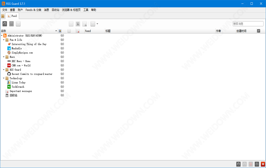The height and width of the screenshot is (168, 266).
Task: Open the 账户 menu
Action: pos(20,10)
